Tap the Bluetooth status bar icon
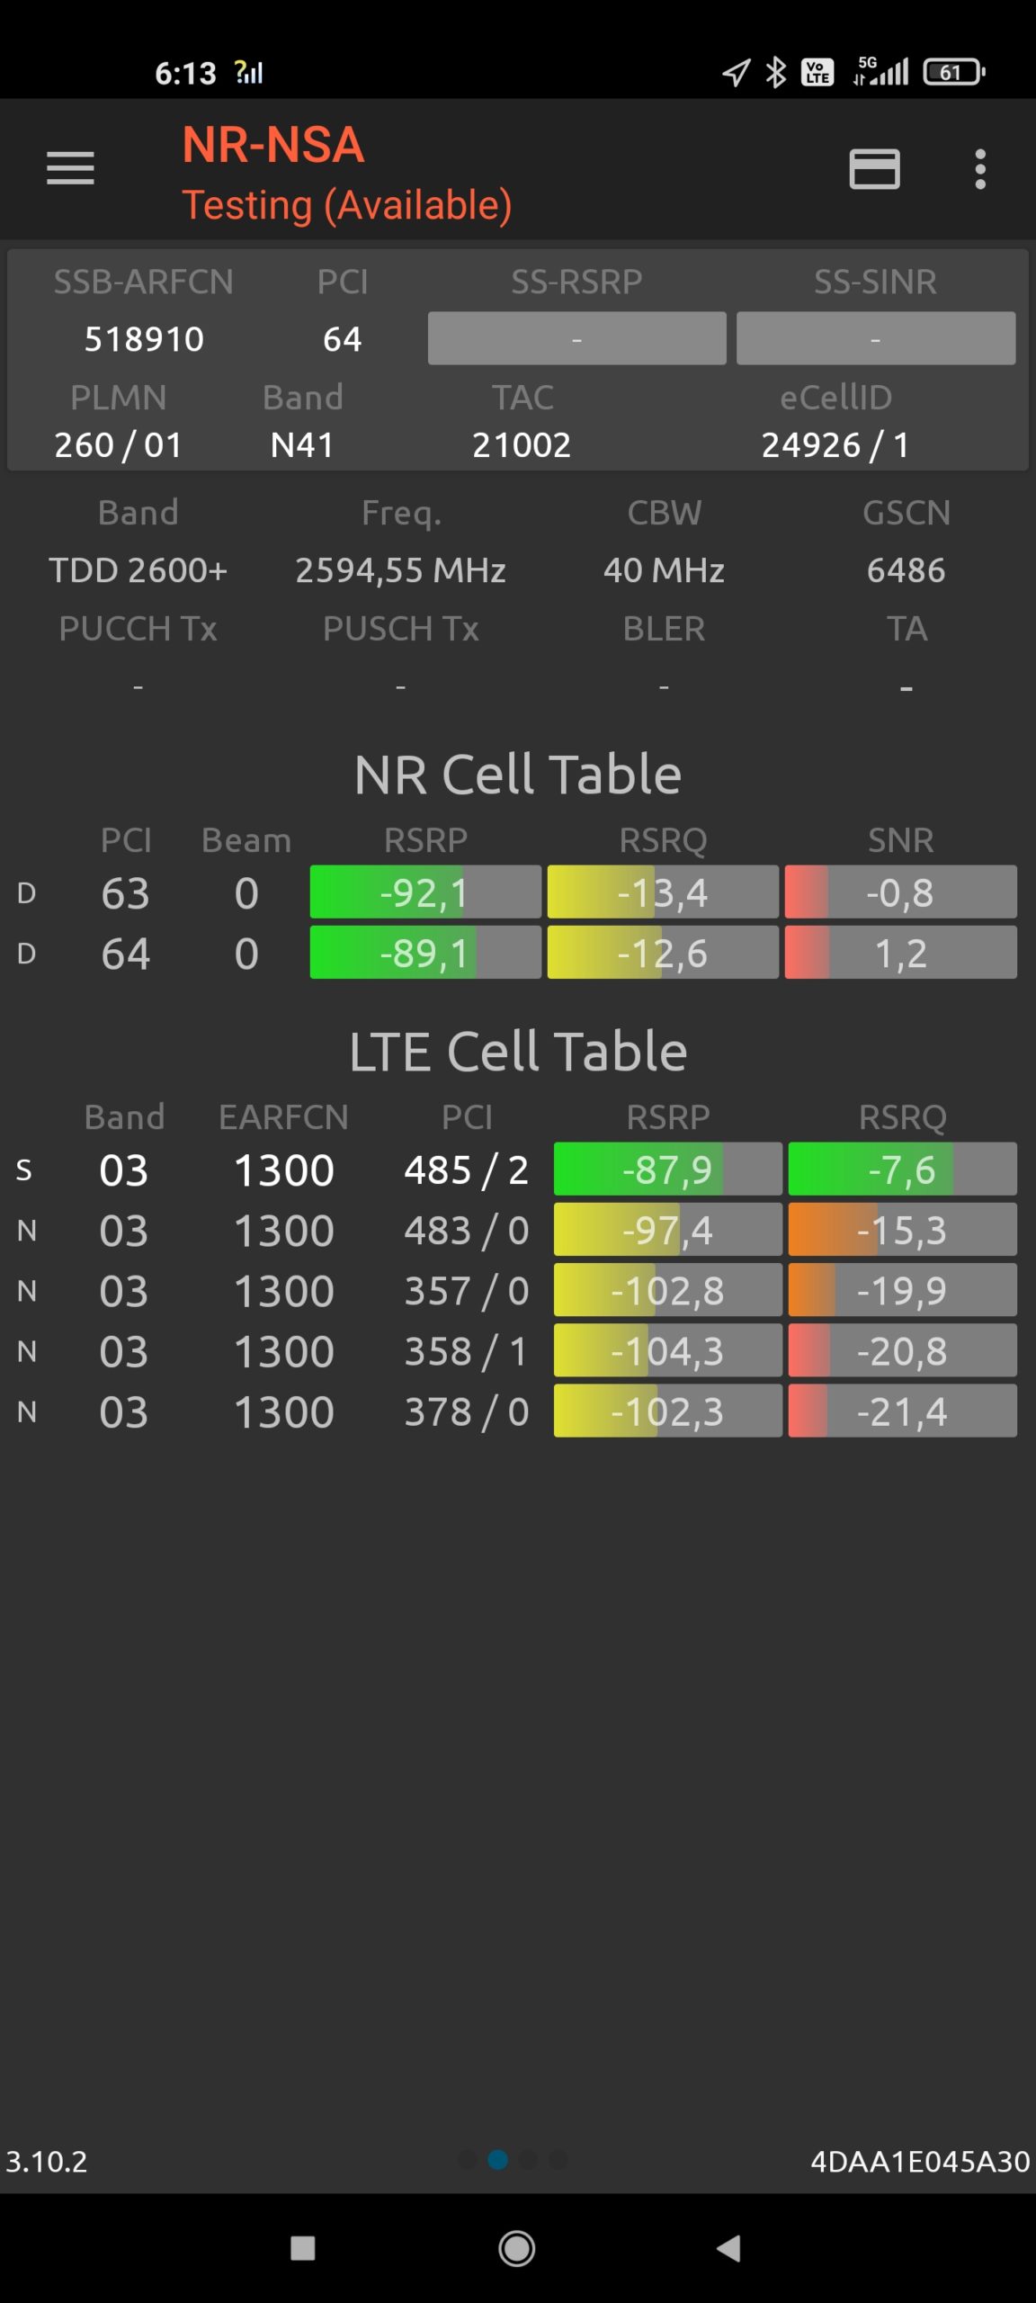This screenshot has height=2303, width=1036. click(775, 72)
